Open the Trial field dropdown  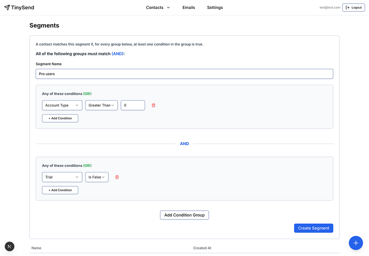pyautogui.click(x=62, y=177)
